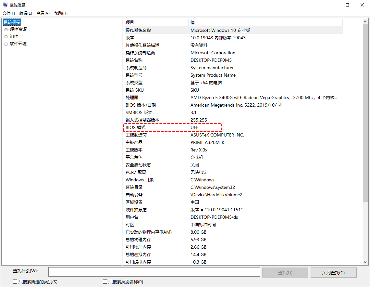The width and height of the screenshot is (370, 287).
Task: Select the BIOS 模式 row
Action: click(233, 127)
